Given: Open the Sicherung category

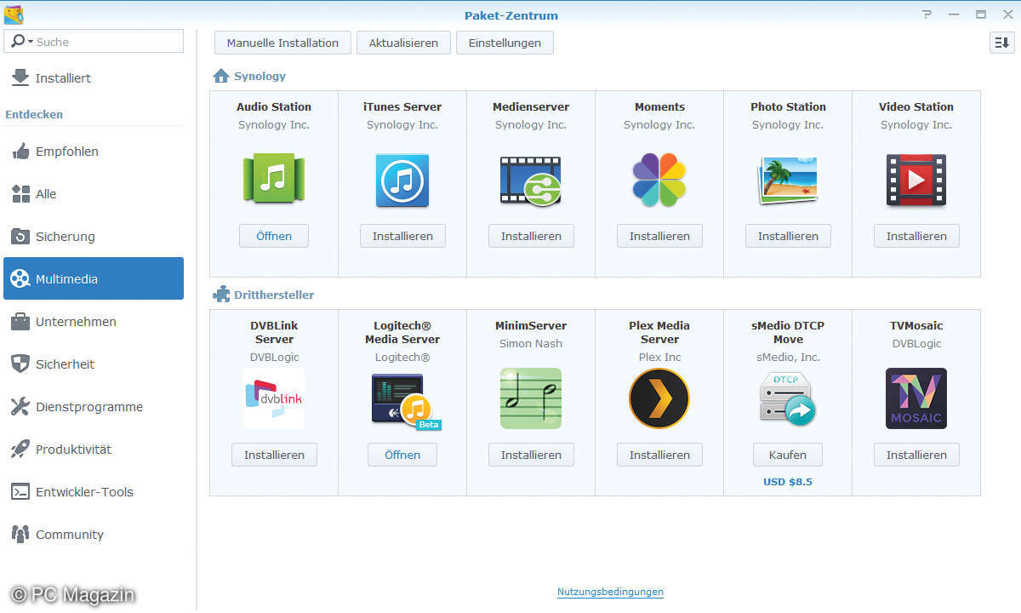Looking at the screenshot, I should coord(94,237).
